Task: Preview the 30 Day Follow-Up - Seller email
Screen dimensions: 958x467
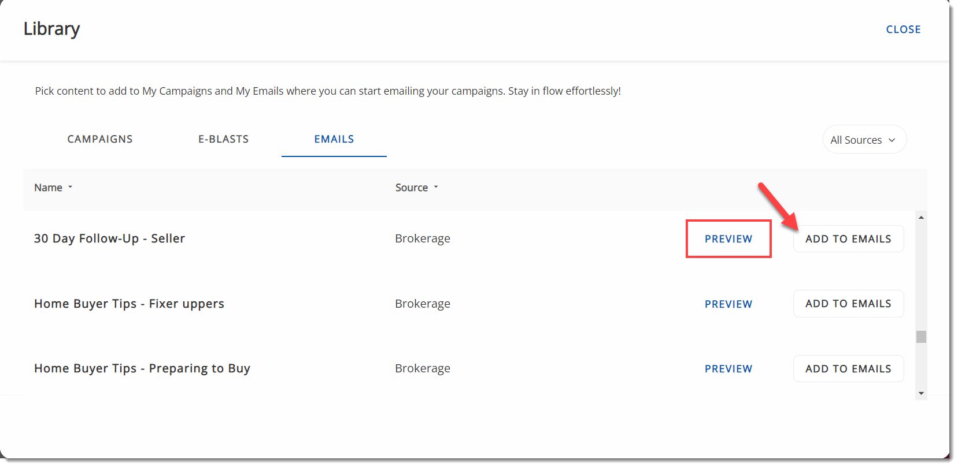Action: point(728,239)
